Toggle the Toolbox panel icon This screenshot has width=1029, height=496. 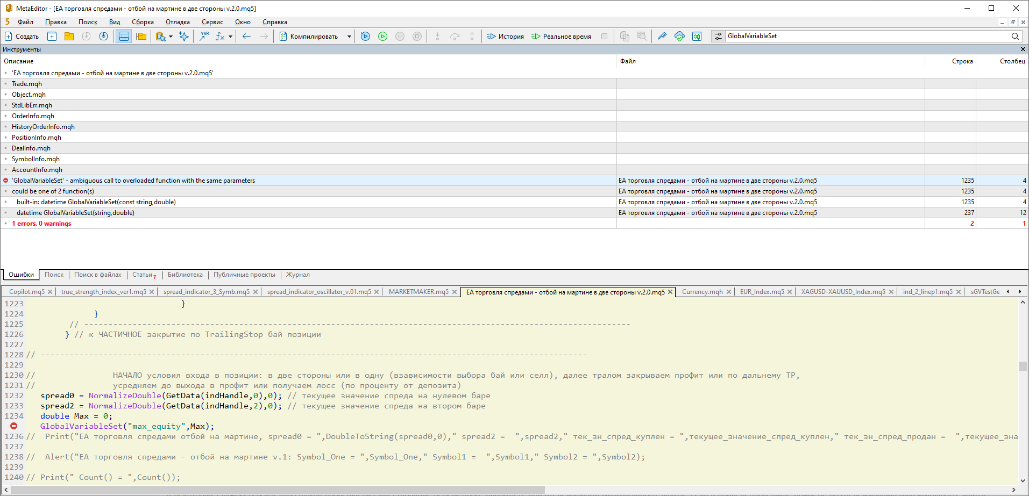[x=124, y=36]
